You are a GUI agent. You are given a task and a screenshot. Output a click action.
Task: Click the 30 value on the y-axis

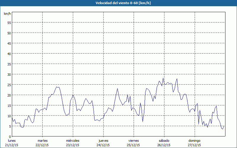9,74
